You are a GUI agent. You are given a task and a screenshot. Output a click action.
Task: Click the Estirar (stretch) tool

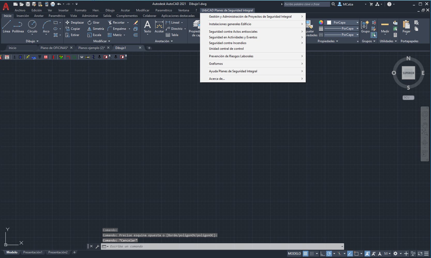72,35
